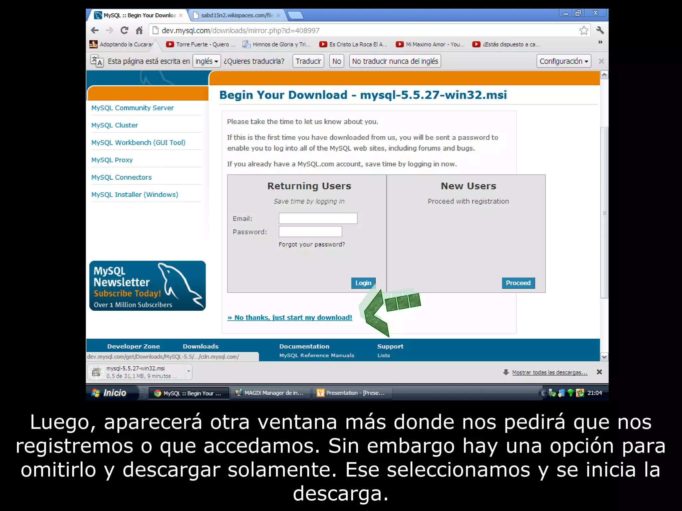Image resolution: width=682 pixels, height=511 pixels.
Task: Open MySQL Workbench (GUI Tool) link
Action: [138, 142]
